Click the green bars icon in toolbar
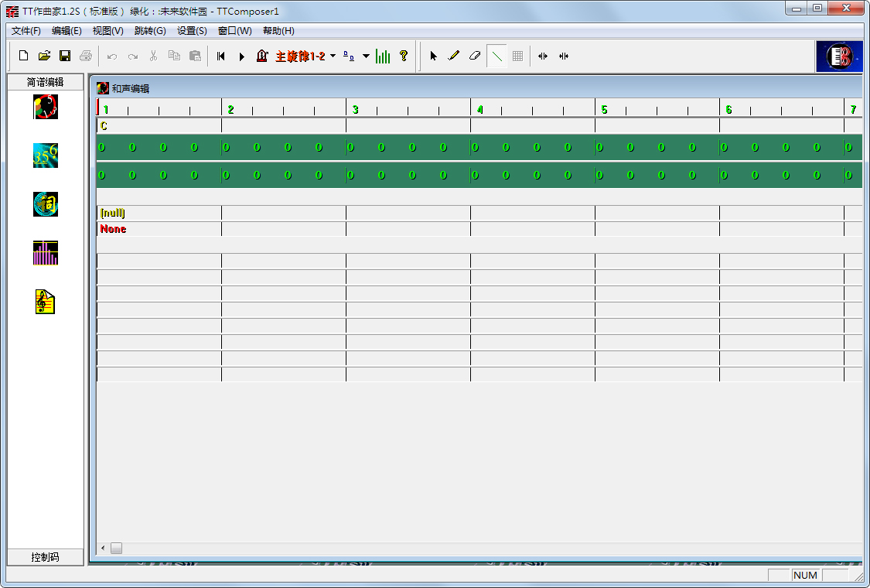 click(x=383, y=56)
